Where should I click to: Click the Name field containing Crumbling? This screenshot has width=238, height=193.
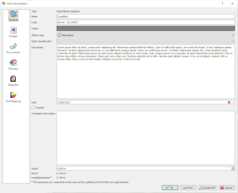click(x=146, y=16)
